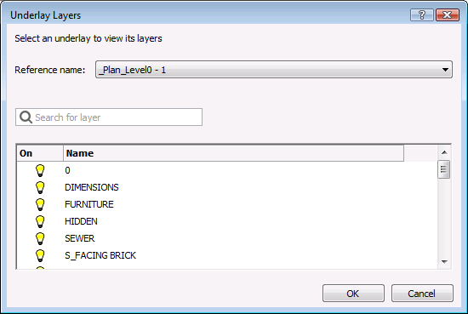Click the scroll down arrow in layer list
468x314 pixels.
tap(444, 262)
